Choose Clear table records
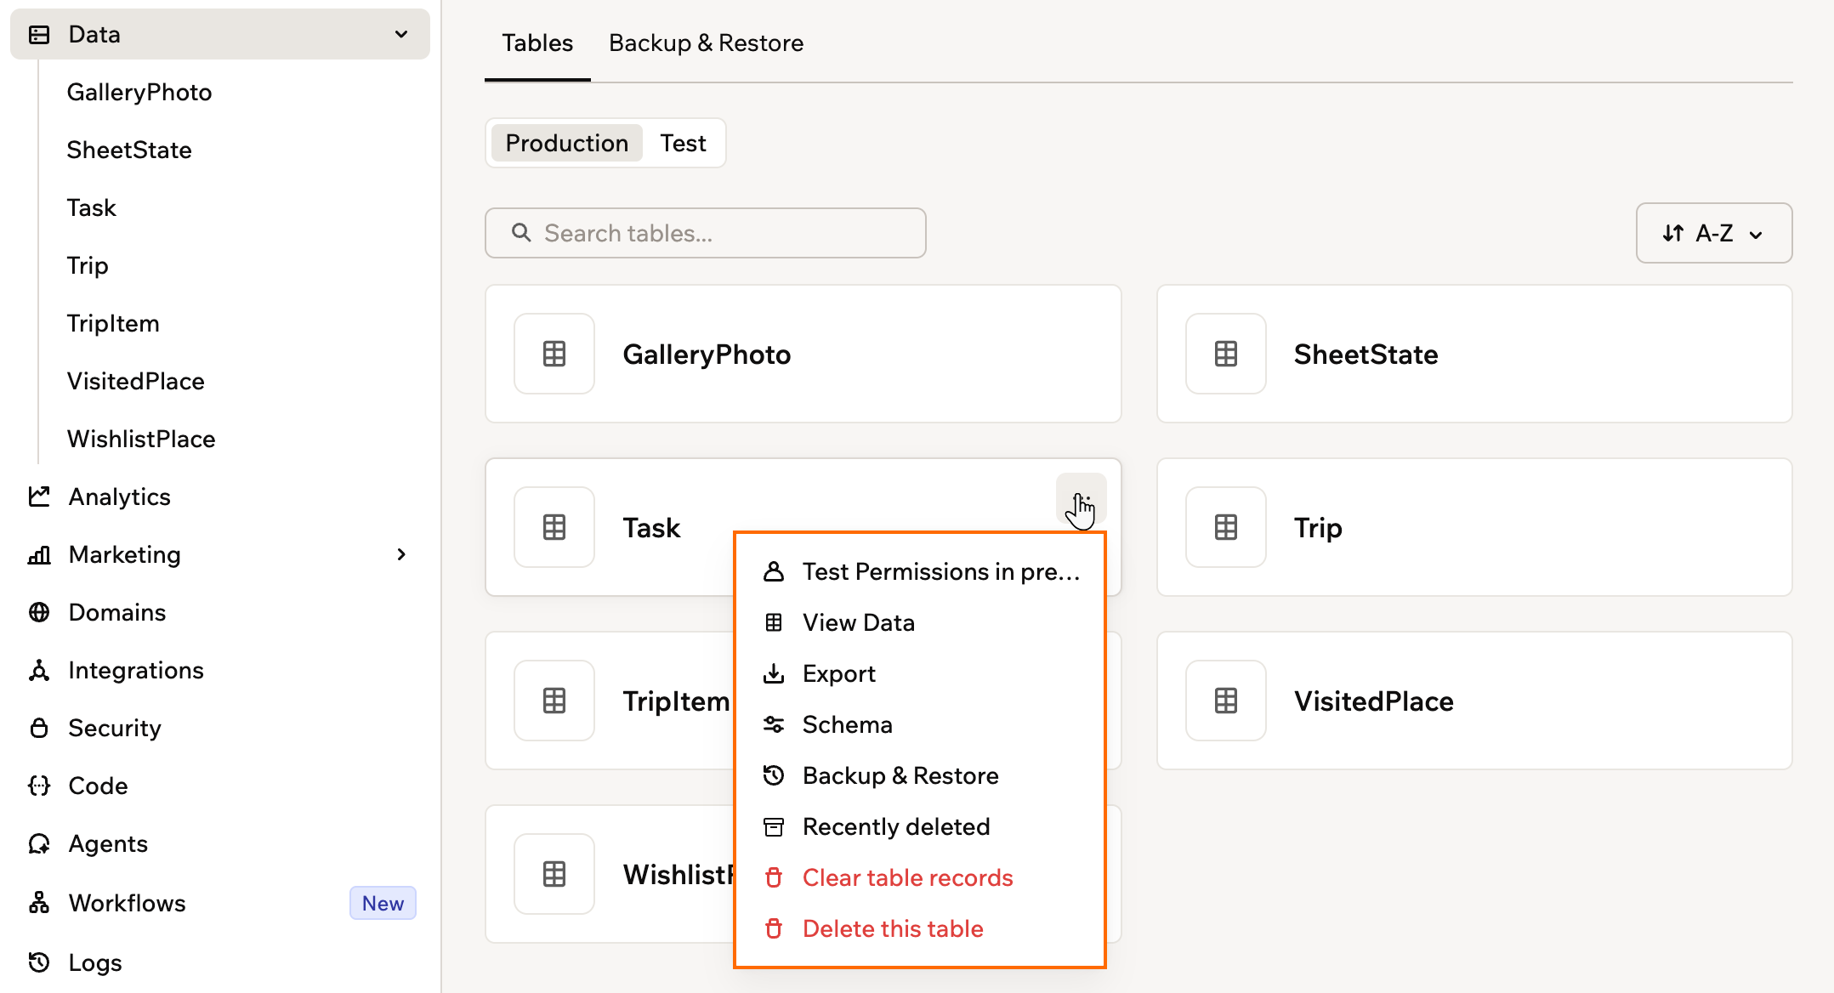Image resolution: width=1834 pixels, height=993 pixels. [920, 877]
